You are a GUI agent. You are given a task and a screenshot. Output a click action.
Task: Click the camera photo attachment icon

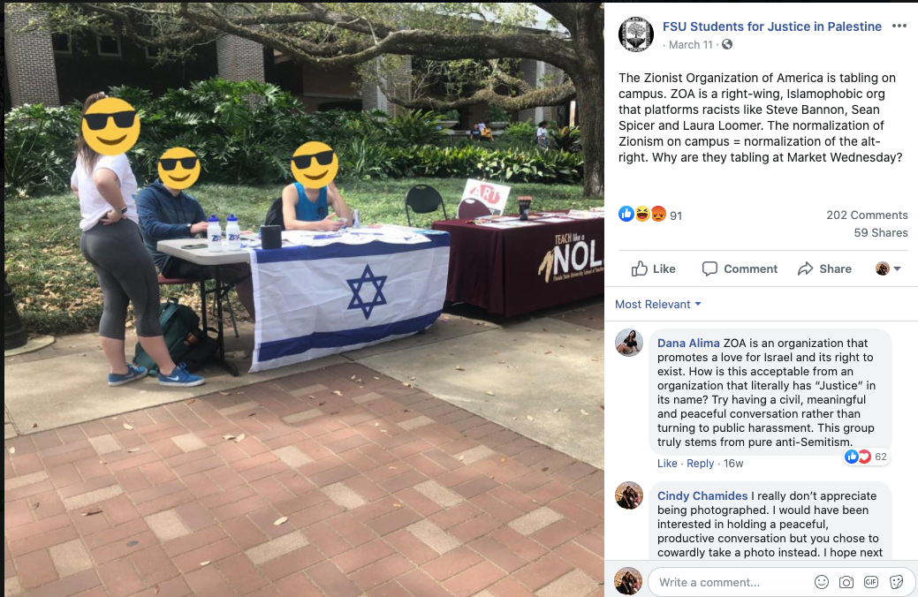846,582
